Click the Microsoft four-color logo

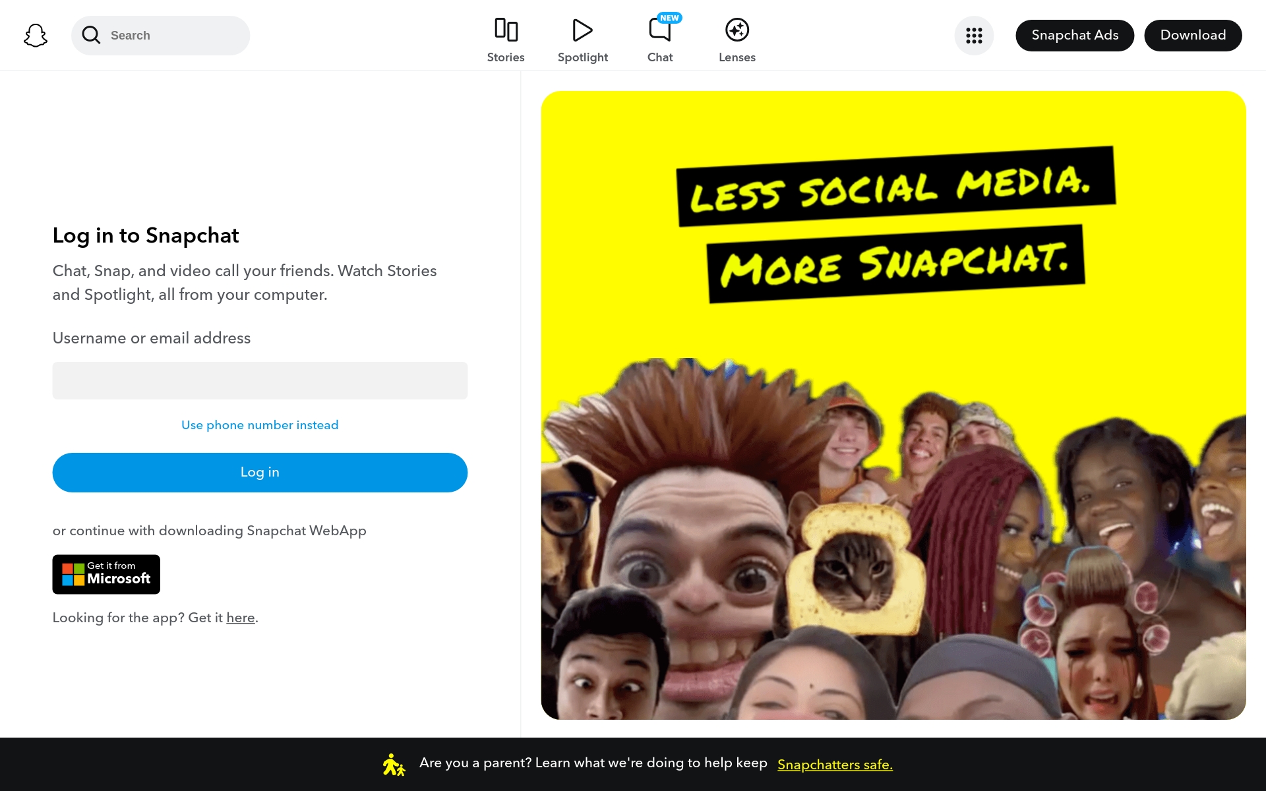click(73, 574)
